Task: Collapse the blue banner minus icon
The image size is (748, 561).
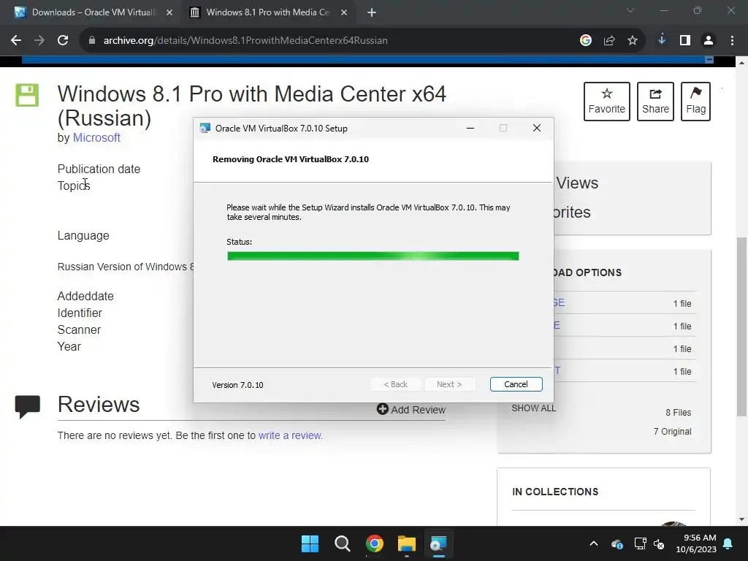Action: pos(709,60)
